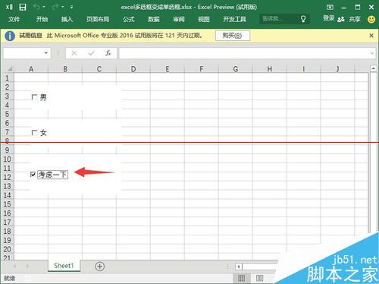379x284 pixels.
Task: Select row 1 header
Action: pyautogui.click(x=7, y=78)
